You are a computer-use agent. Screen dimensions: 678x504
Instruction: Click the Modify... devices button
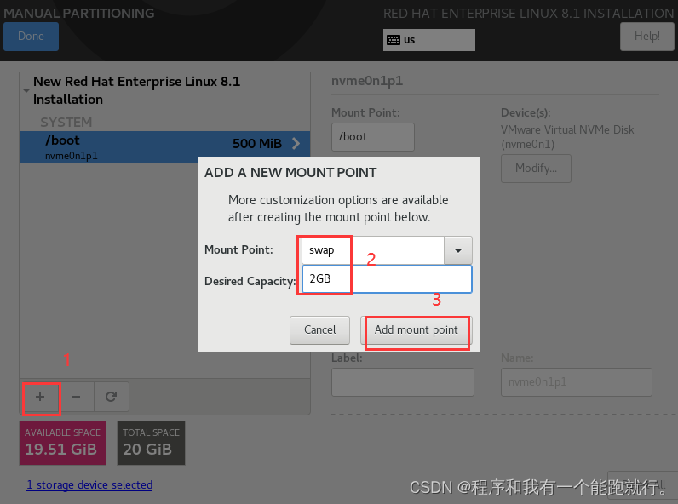(536, 169)
